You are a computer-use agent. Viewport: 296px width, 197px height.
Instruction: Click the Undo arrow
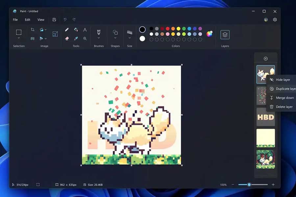[x=65, y=19]
